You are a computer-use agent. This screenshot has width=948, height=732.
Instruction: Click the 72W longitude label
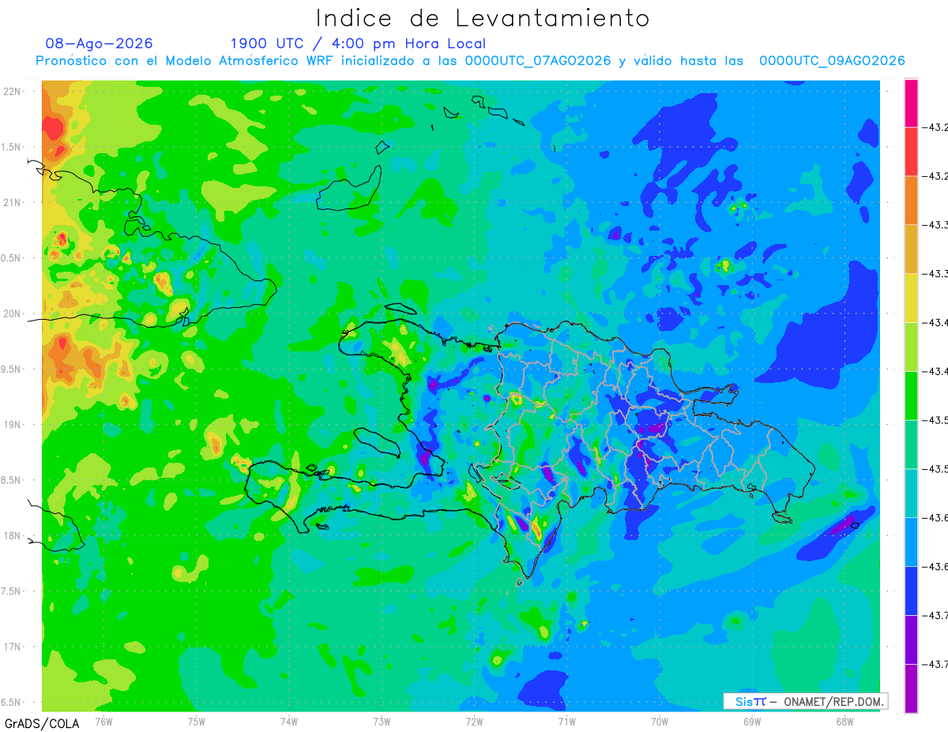pyautogui.click(x=474, y=721)
